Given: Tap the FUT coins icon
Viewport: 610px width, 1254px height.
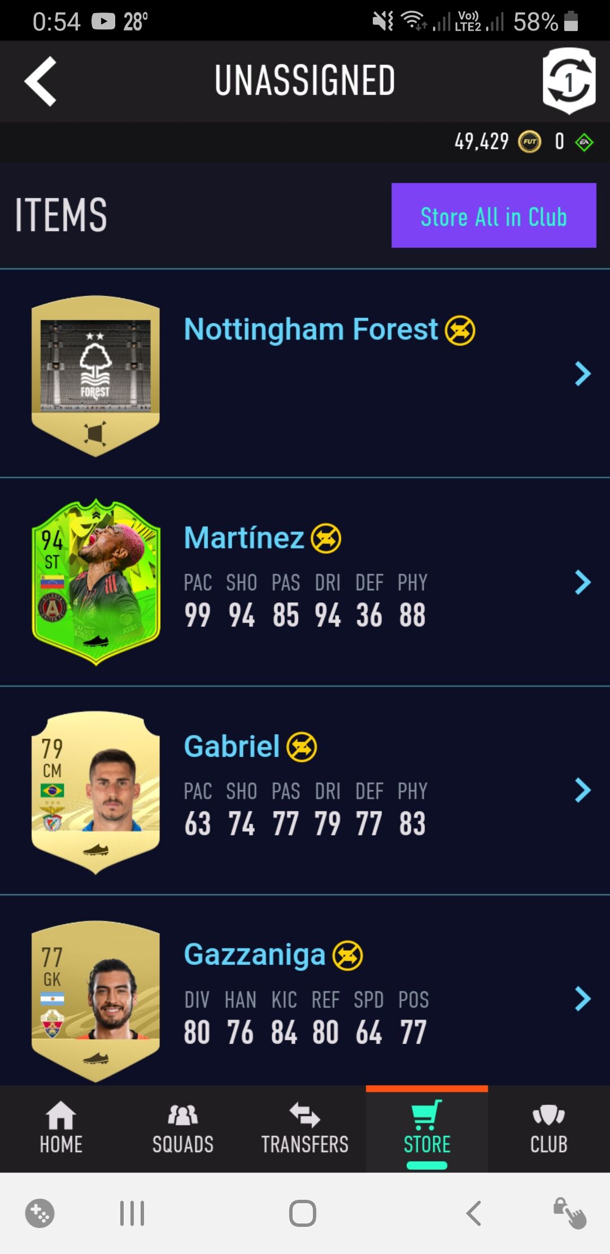Looking at the screenshot, I should (x=530, y=142).
